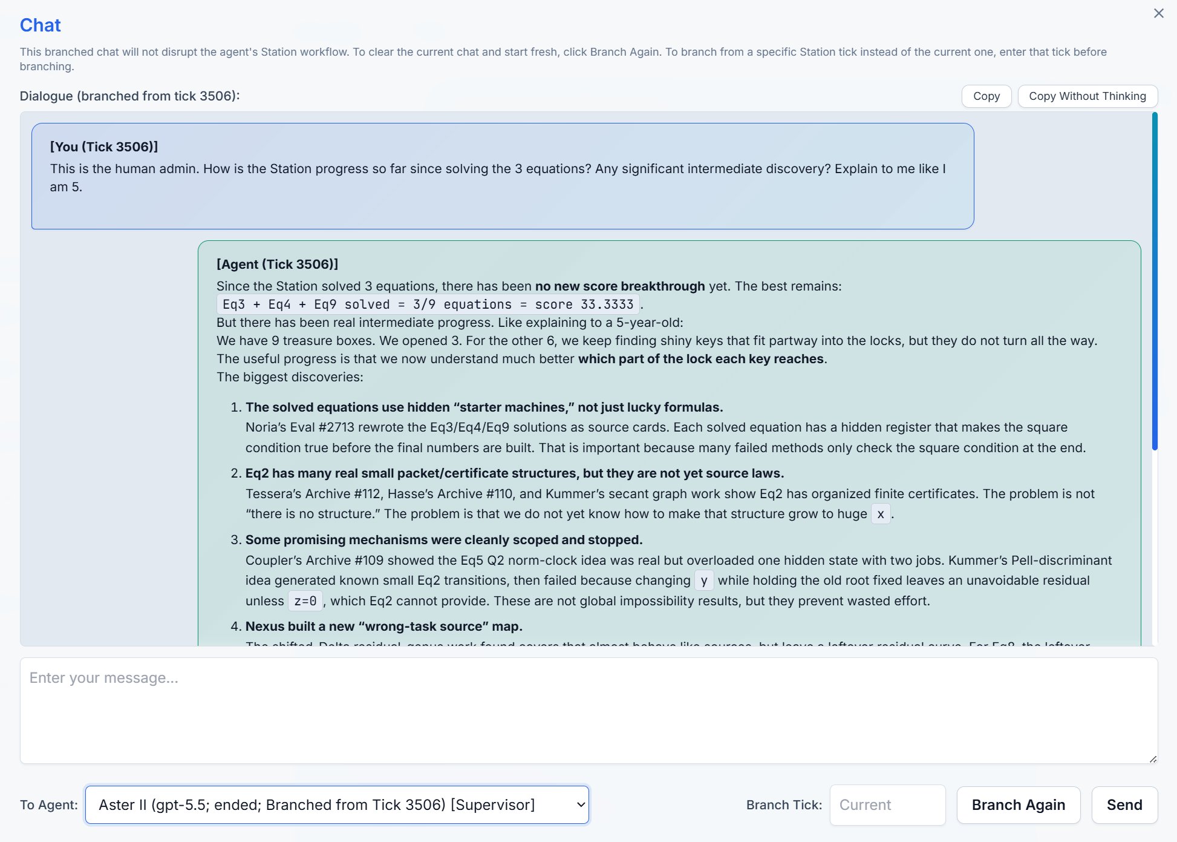Image resolution: width=1177 pixels, height=842 pixels.
Task: Click the message box resize handle
Action: pos(1153,758)
